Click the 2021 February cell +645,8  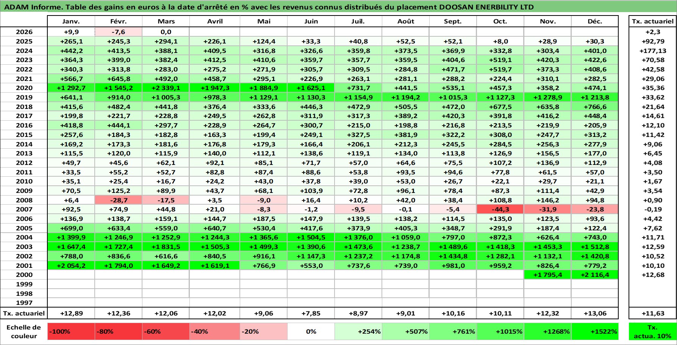tap(119, 79)
